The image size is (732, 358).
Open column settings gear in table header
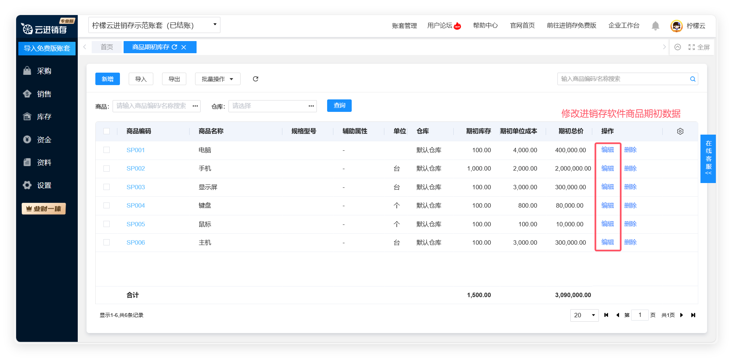[x=680, y=131]
